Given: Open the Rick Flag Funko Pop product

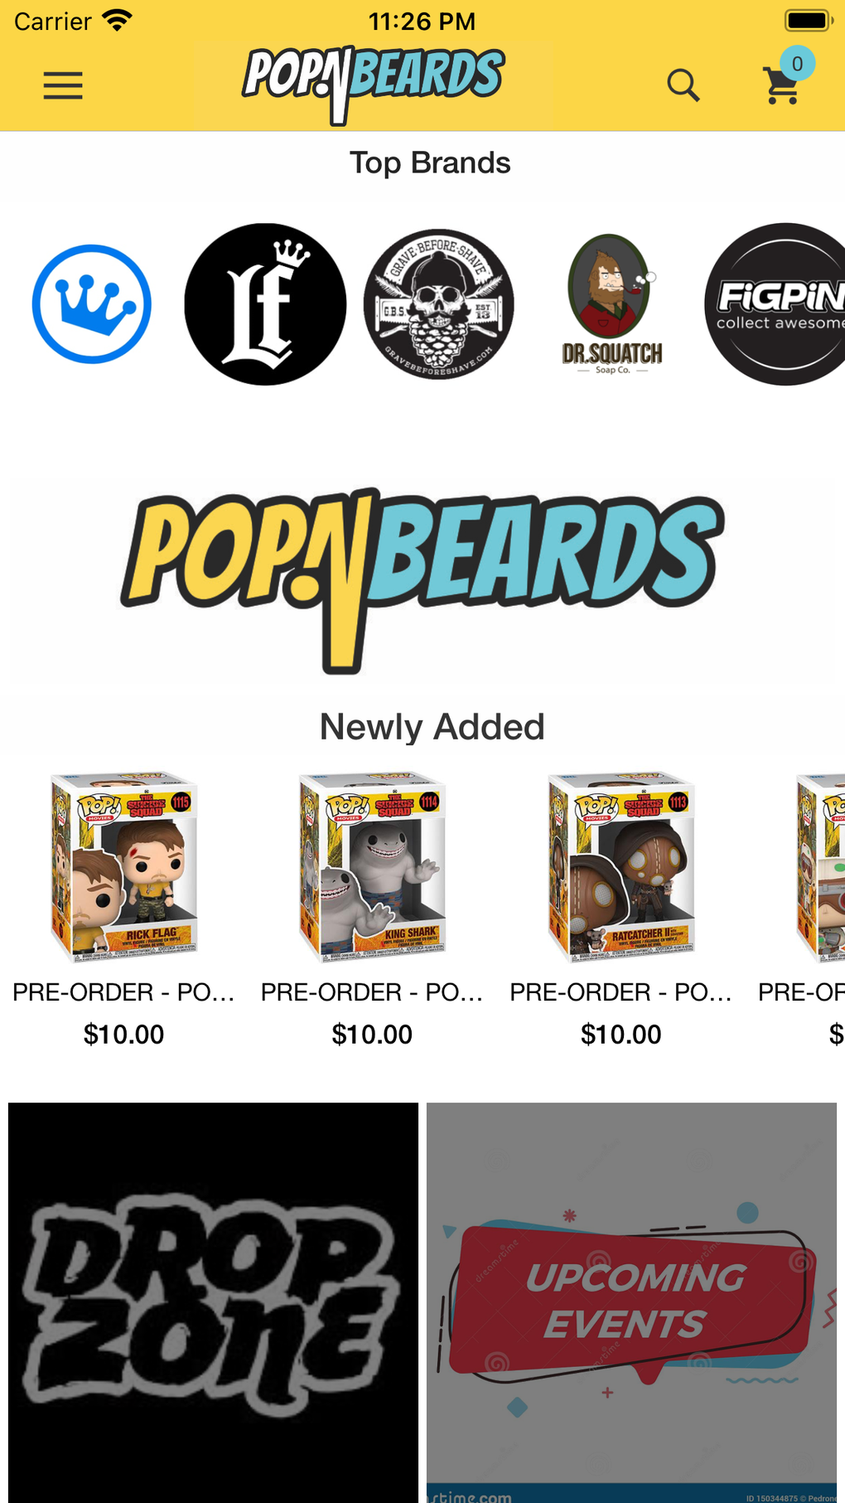Looking at the screenshot, I should (124, 867).
